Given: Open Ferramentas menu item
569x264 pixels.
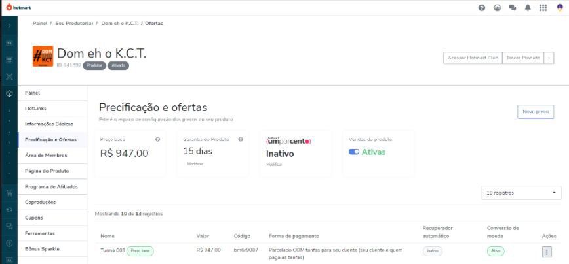Looking at the screenshot, I should pos(52,234).
